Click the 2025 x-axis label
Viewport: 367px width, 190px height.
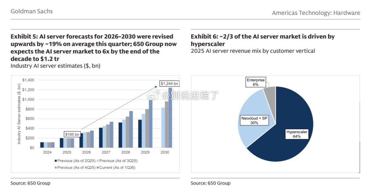[67, 152]
